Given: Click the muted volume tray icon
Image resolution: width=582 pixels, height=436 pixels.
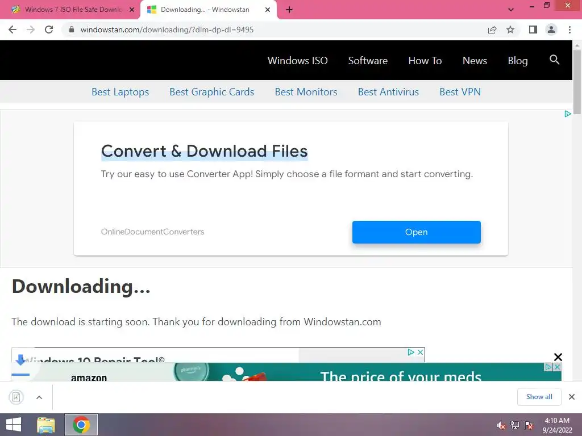Looking at the screenshot, I should point(501,425).
